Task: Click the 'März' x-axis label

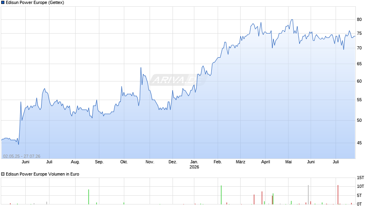Action: pyautogui.click(x=240, y=162)
